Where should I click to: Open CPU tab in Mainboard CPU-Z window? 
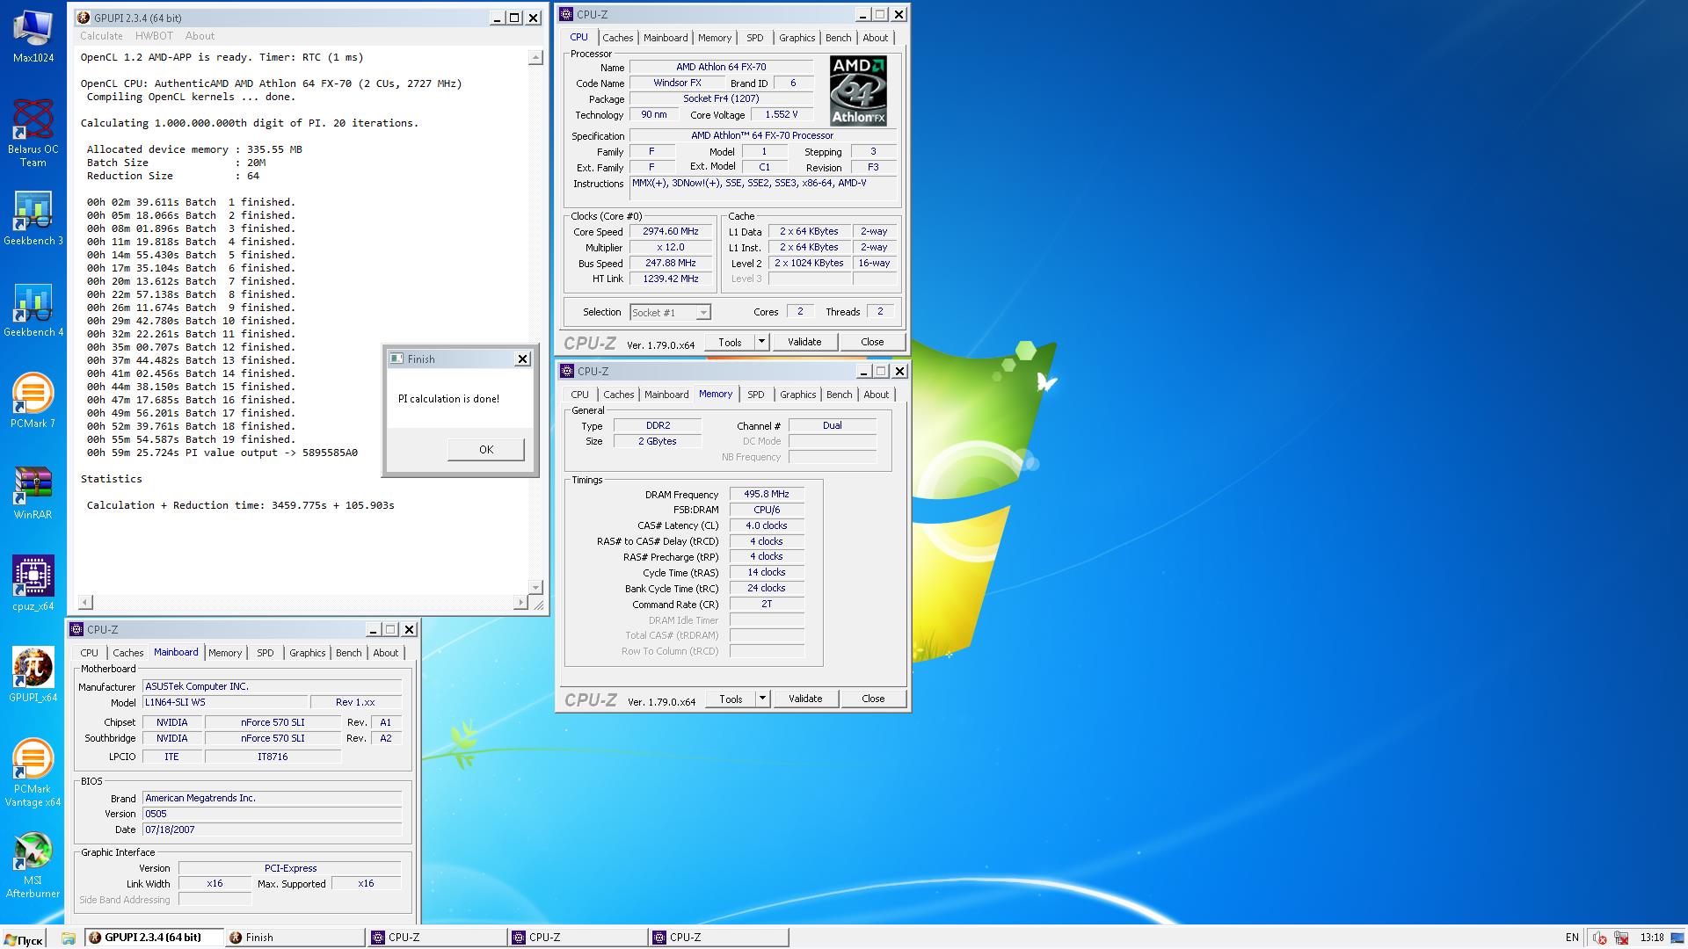pyautogui.click(x=89, y=653)
